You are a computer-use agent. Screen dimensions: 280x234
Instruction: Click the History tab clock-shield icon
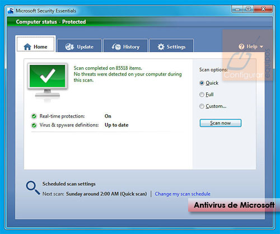[116, 46]
